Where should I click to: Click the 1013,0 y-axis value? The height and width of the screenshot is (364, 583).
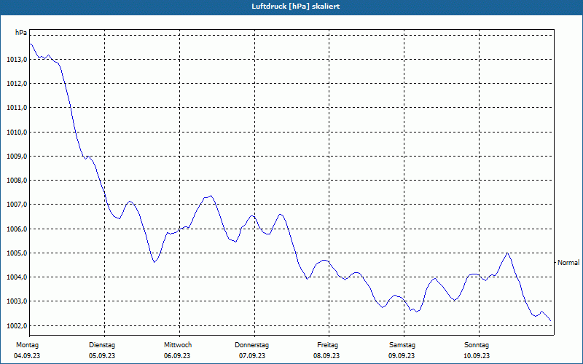(17, 60)
